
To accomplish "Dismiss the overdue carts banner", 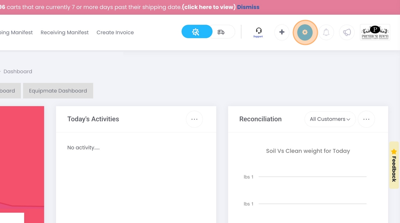I will 248,7.
